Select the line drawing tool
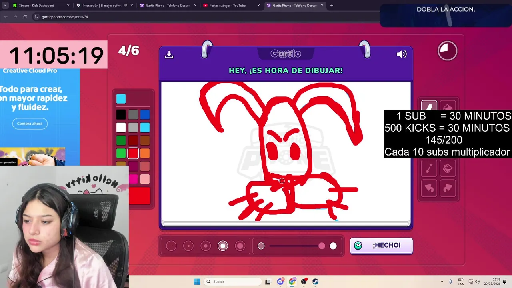This screenshot has width=512, height=288. tap(429, 168)
